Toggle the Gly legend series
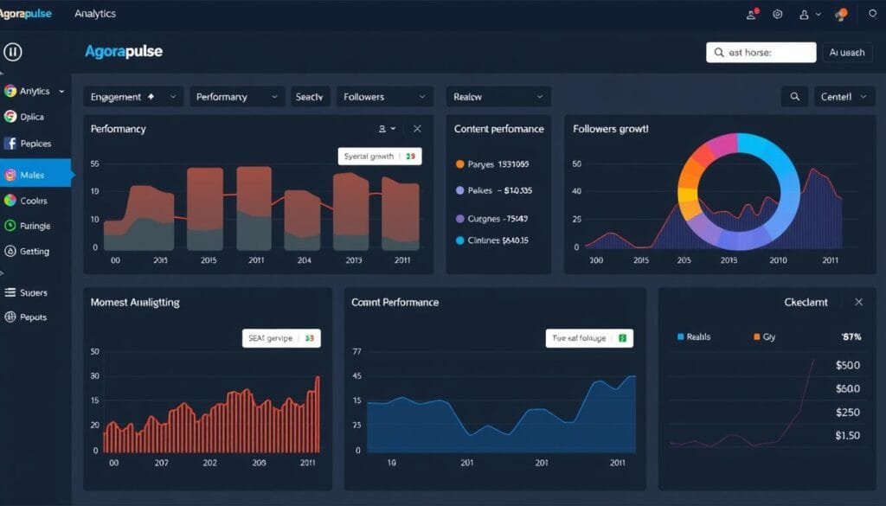 pyautogui.click(x=763, y=336)
